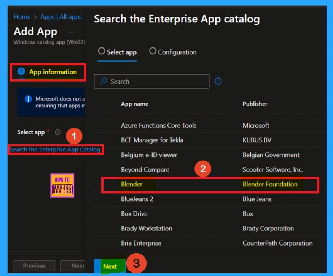
Task: Select the App information step
Action: click(48, 72)
